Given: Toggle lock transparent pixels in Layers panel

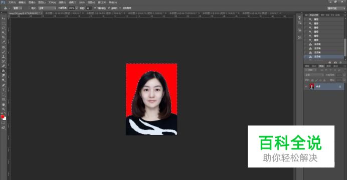Looking at the screenshot, I should coord(312,80).
